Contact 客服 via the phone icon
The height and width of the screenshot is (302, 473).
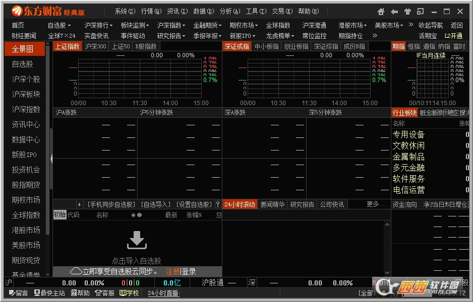(x=105, y=293)
